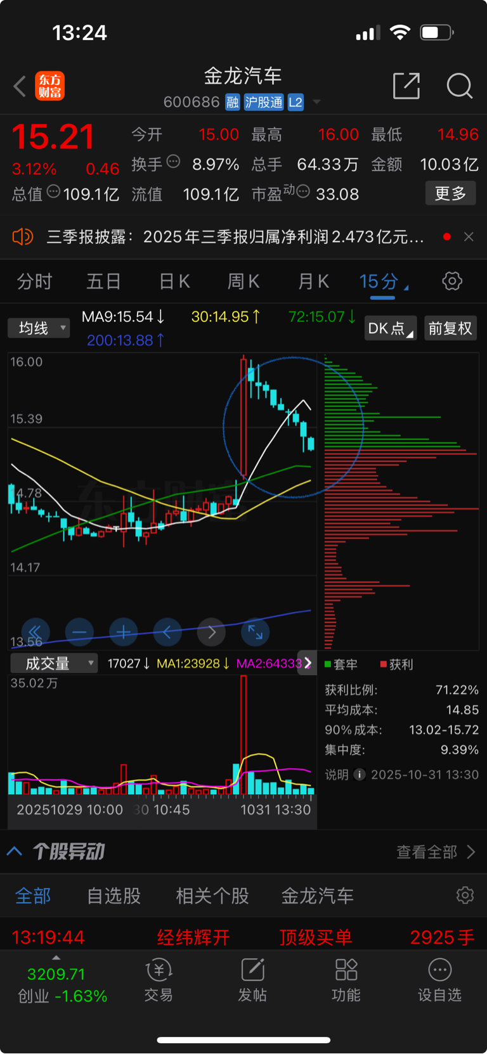Select the 金龙汽车 filter tab

[317, 896]
